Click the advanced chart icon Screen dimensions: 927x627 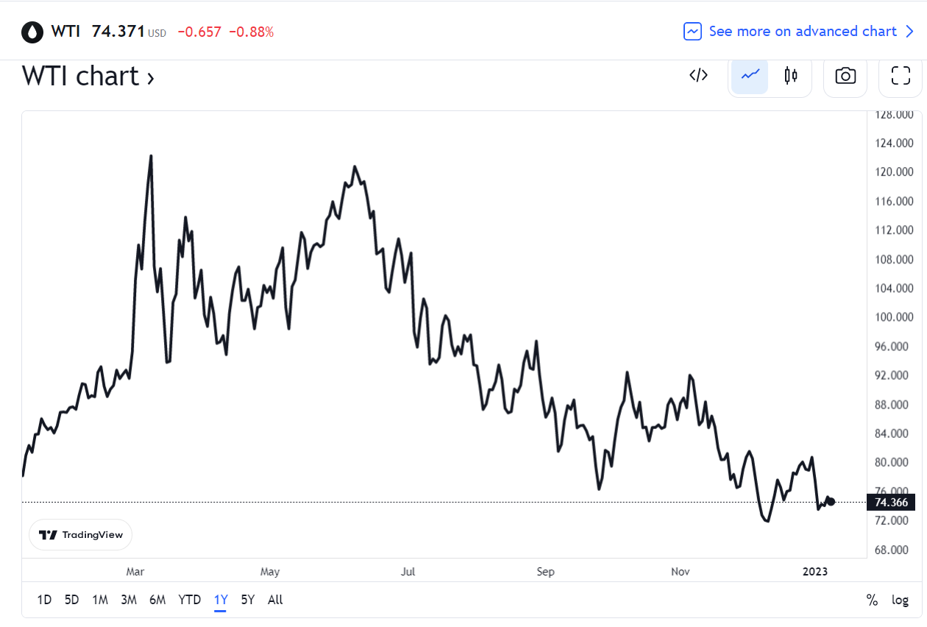[692, 32]
